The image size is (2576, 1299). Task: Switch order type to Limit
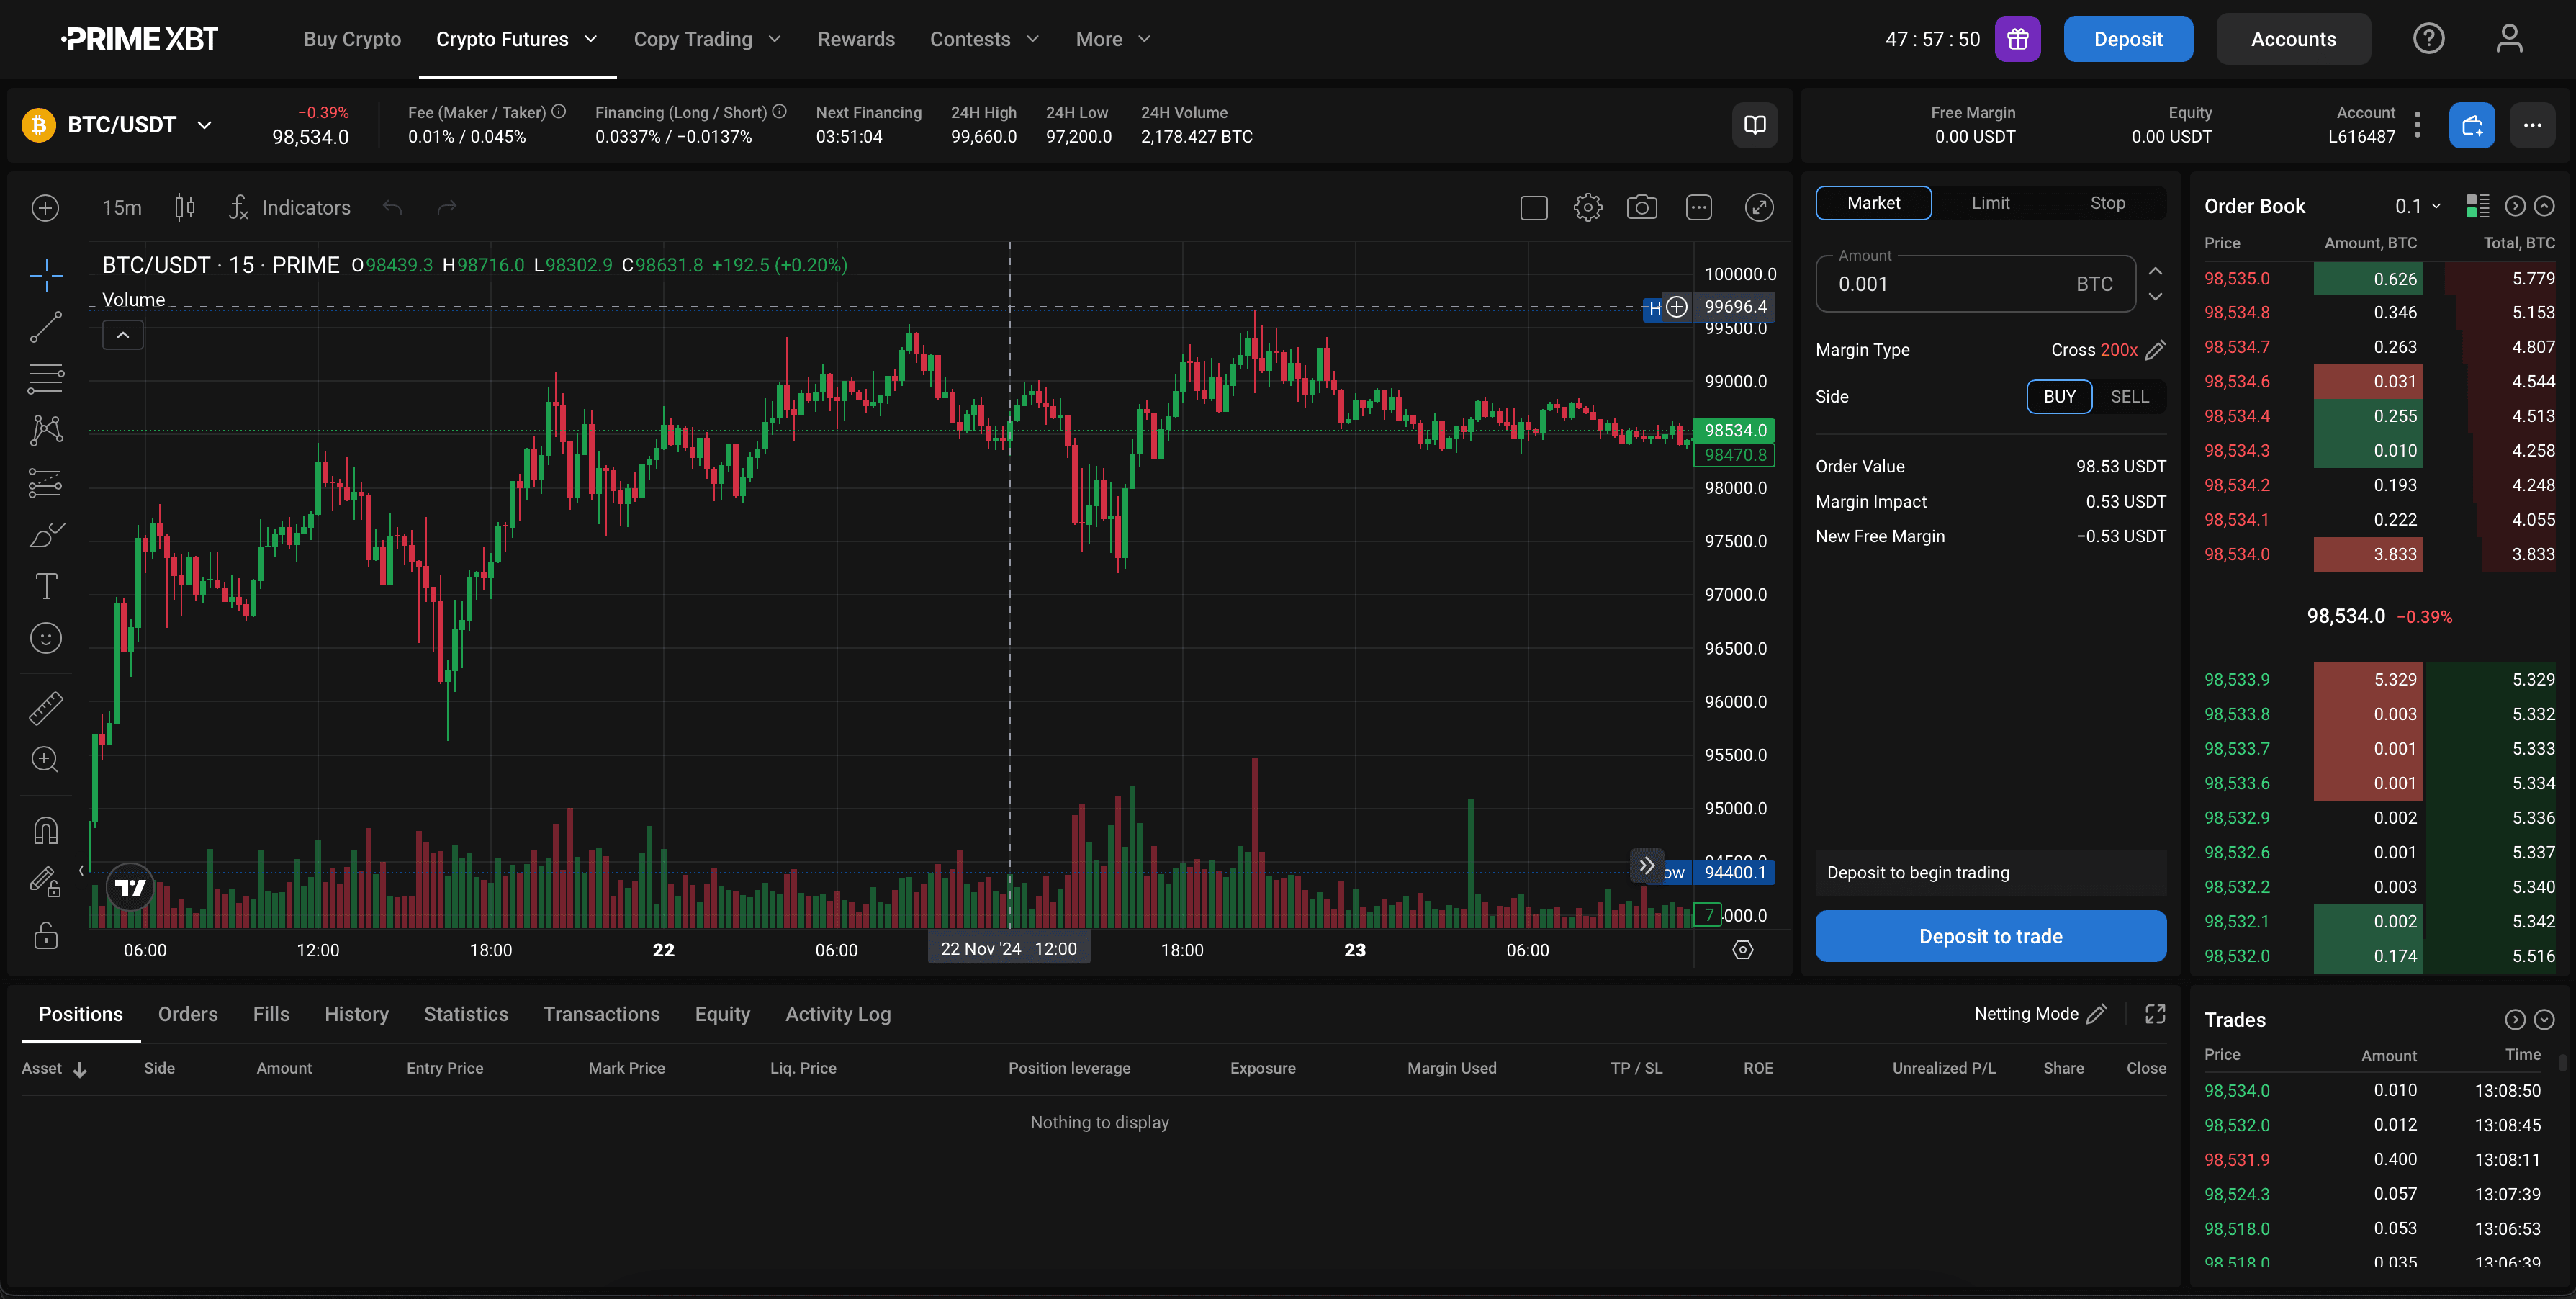click(x=1990, y=203)
